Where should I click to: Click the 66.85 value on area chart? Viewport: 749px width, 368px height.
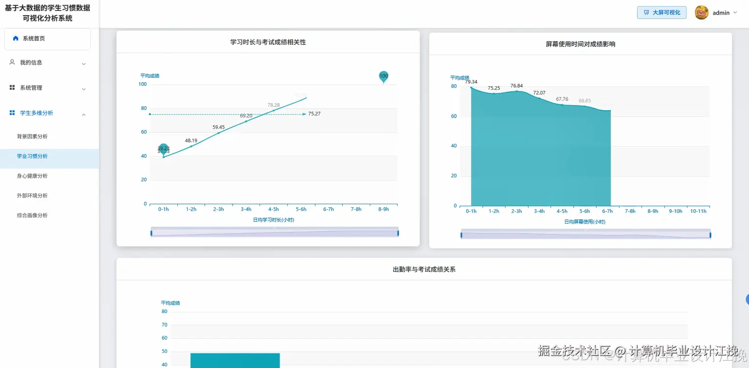[x=585, y=101]
